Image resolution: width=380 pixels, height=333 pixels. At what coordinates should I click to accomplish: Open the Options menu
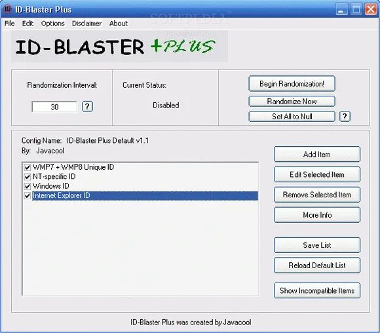53,24
